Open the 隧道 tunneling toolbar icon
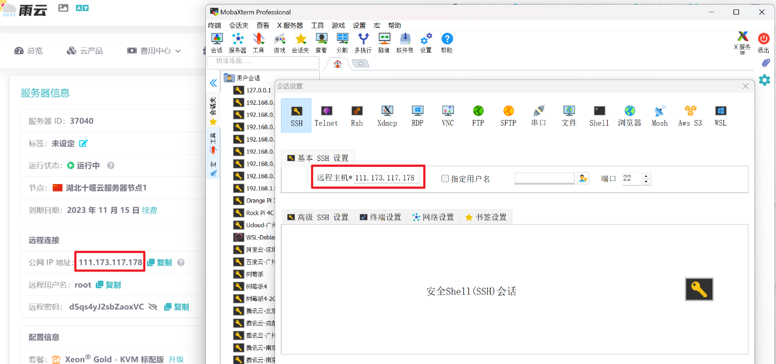This screenshot has width=776, height=364. click(384, 43)
